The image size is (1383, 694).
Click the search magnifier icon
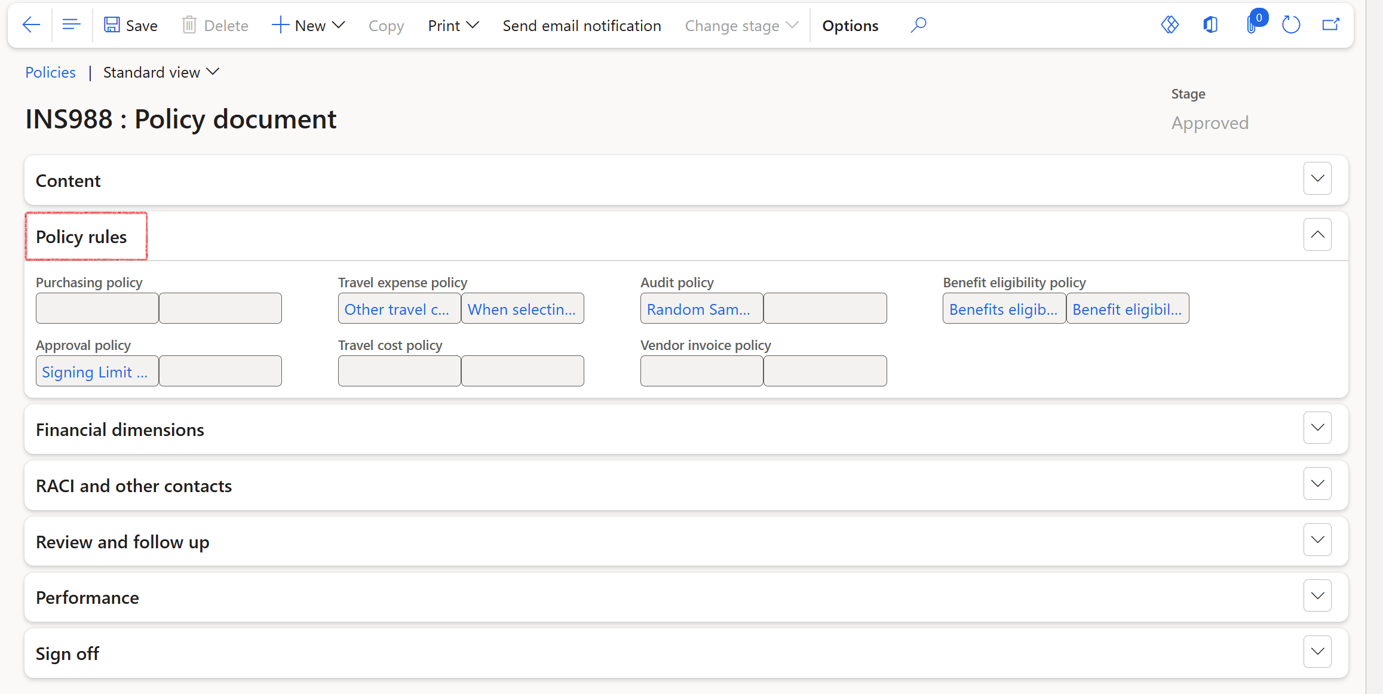[918, 25]
